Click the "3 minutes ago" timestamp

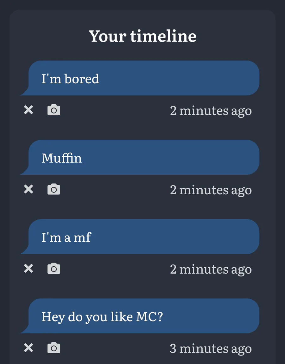[211, 349]
